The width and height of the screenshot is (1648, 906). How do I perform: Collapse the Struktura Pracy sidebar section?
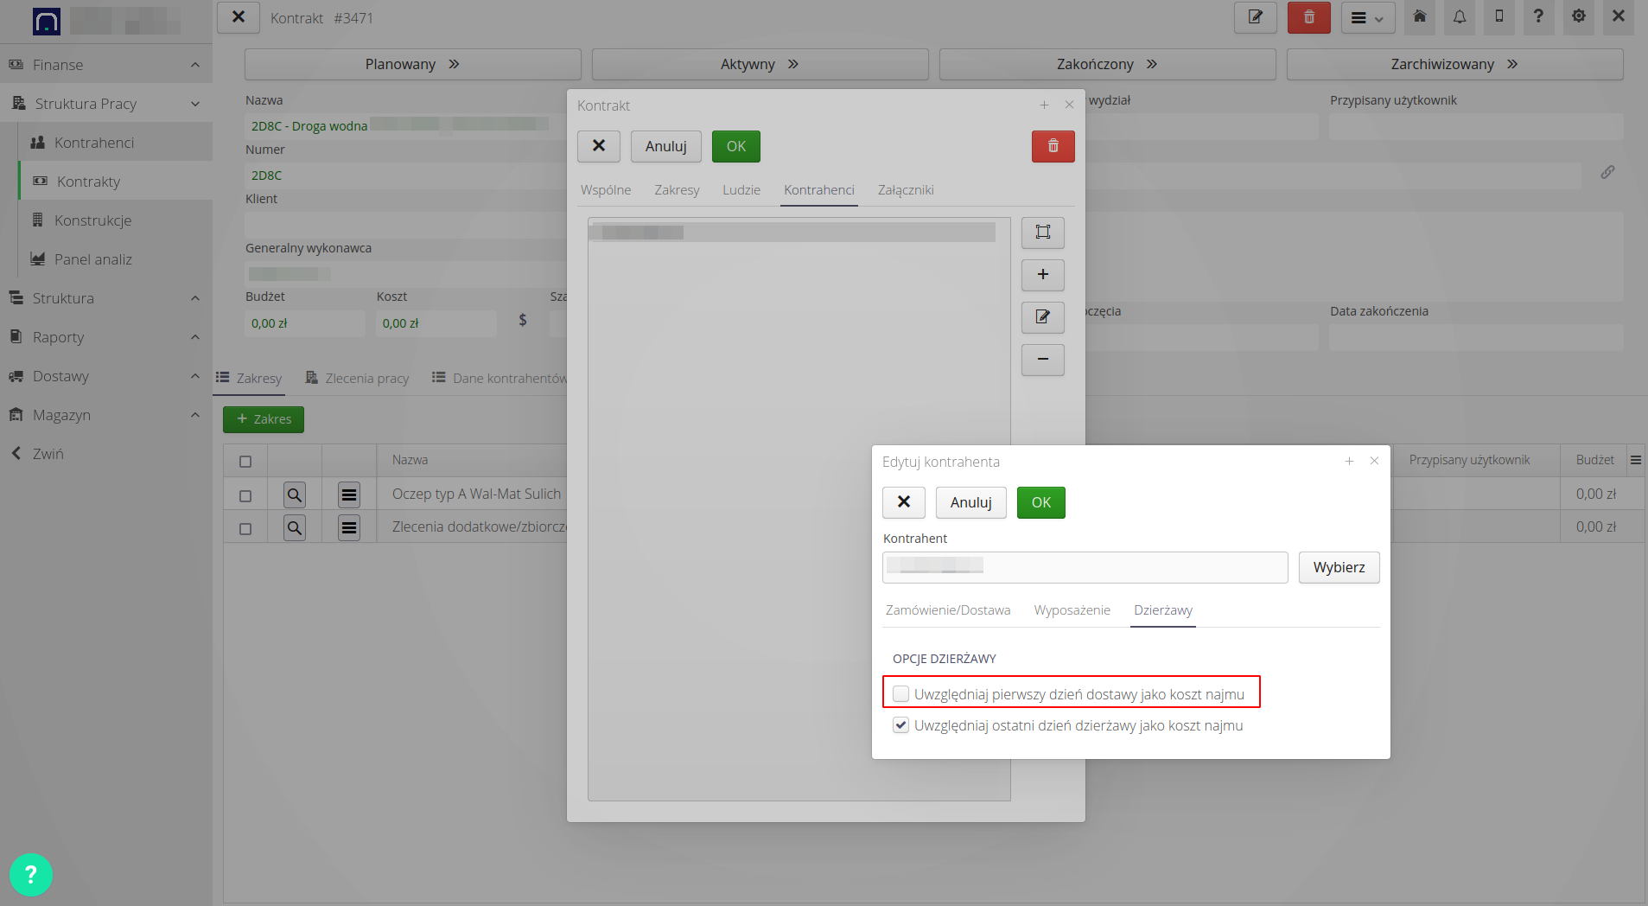tap(195, 104)
